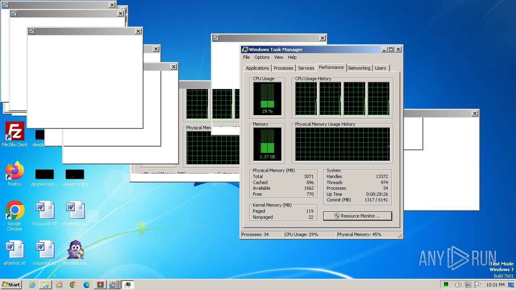The image size is (516, 290).
Task: Open Task Manager File menu
Action: (246, 57)
